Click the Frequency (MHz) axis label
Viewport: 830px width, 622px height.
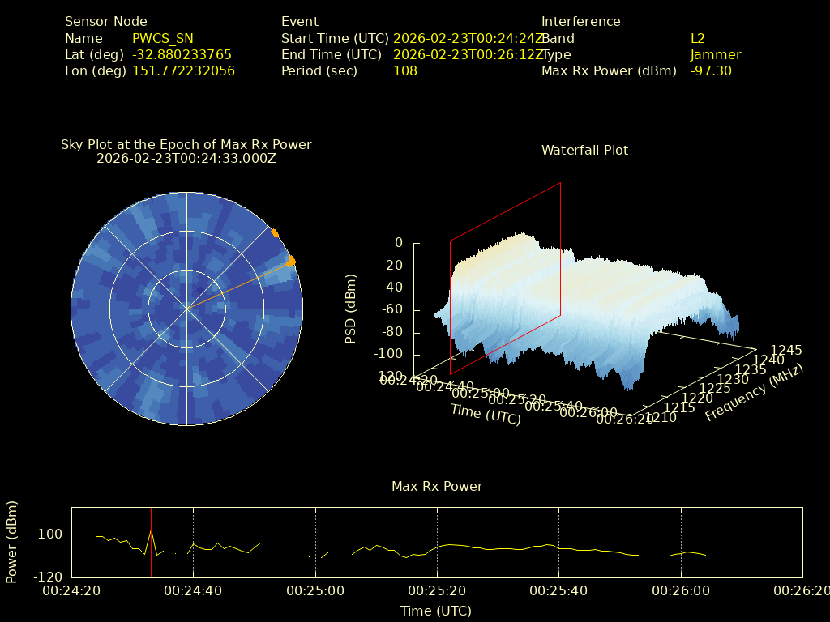click(754, 393)
